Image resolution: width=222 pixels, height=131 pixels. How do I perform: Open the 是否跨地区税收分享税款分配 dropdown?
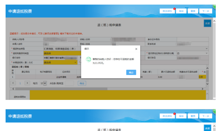pyautogui.click(x=192, y=53)
